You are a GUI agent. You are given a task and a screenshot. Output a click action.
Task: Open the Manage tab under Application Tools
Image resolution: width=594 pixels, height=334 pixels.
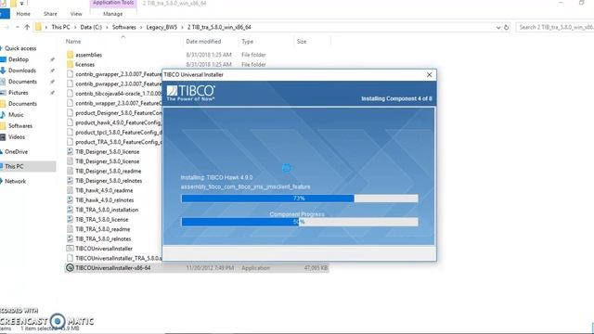pyautogui.click(x=113, y=14)
